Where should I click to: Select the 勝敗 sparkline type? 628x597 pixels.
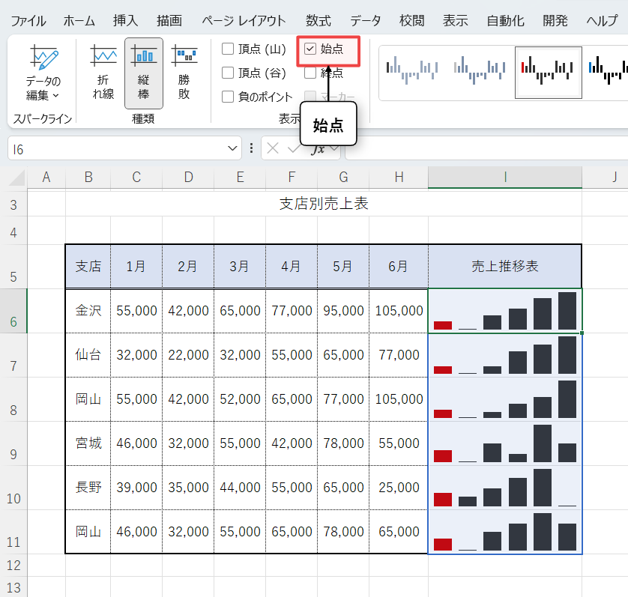(184, 73)
